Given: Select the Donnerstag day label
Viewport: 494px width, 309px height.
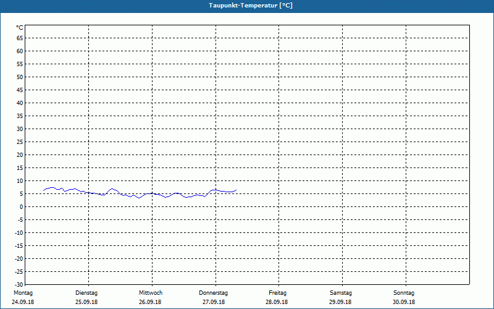Looking at the screenshot, I should (x=213, y=293).
